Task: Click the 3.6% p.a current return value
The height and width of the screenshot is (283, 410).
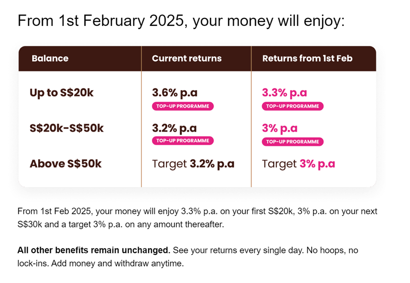Action: point(175,93)
